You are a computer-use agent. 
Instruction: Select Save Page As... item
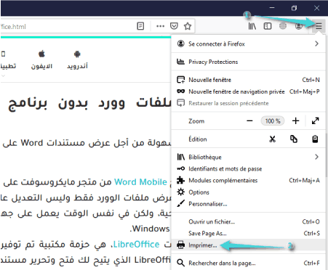pyautogui.click(x=248, y=234)
